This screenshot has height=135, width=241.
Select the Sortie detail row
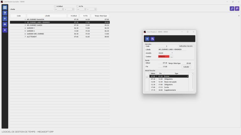coord(169,87)
